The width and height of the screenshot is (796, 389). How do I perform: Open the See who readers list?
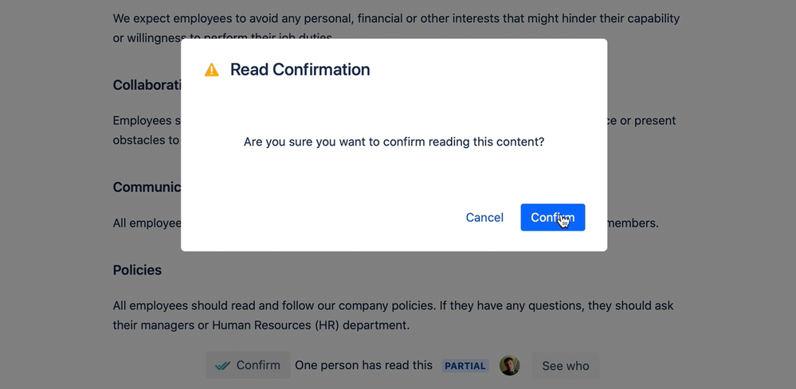pos(566,366)
